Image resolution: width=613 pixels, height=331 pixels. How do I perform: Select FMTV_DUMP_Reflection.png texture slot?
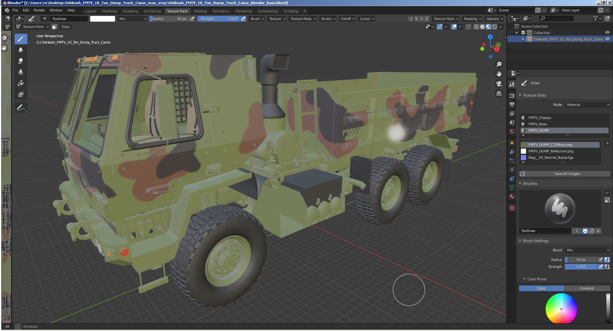[560, 151]
